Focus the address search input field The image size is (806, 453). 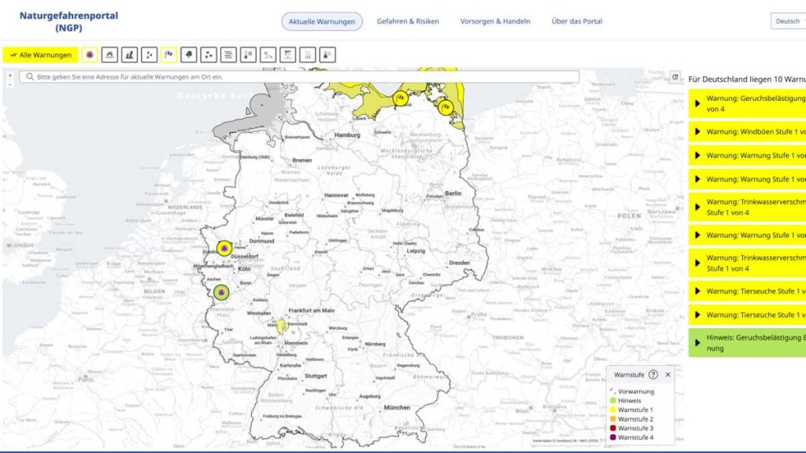coord(300,76)
